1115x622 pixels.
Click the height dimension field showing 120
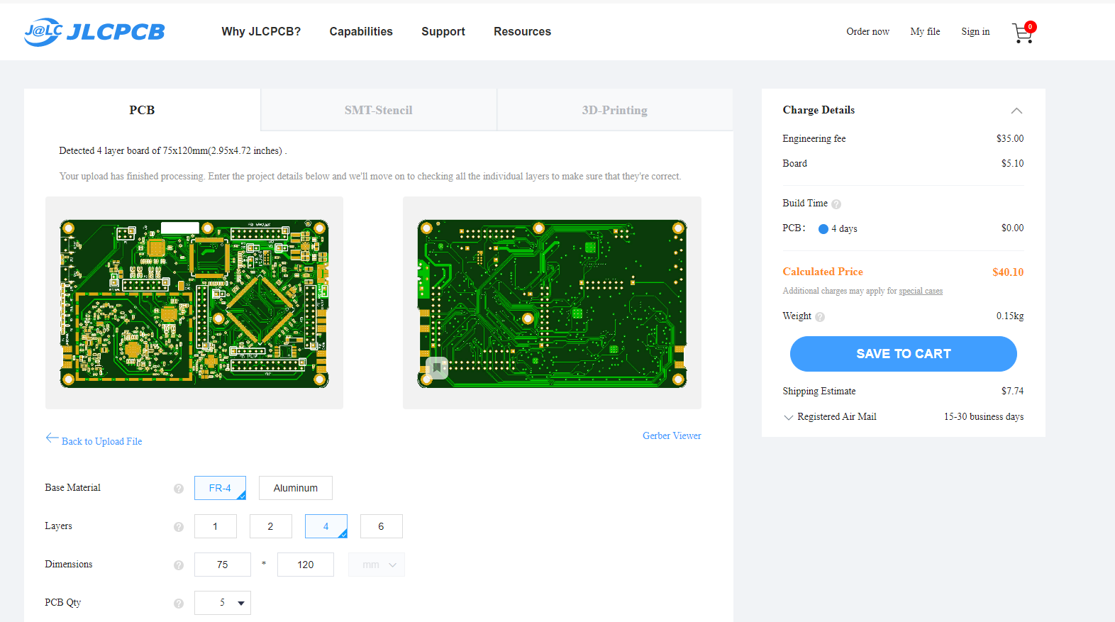coord(306,565)
